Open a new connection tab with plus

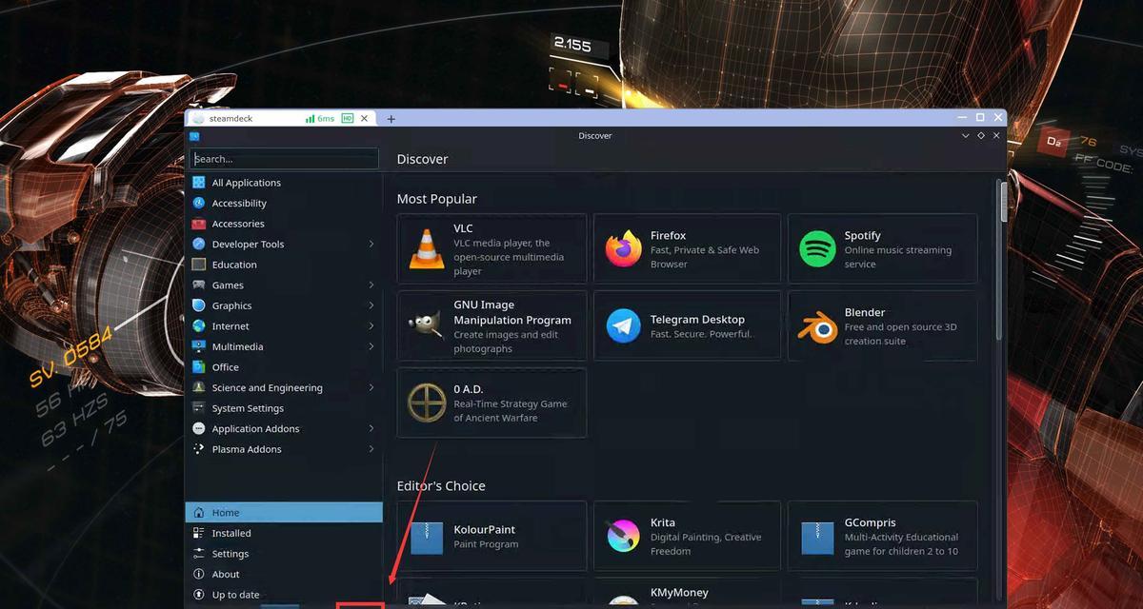(391, 119)
